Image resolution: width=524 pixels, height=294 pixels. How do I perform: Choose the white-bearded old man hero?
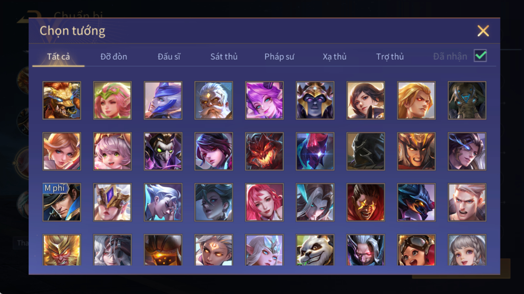click(214, 100)
